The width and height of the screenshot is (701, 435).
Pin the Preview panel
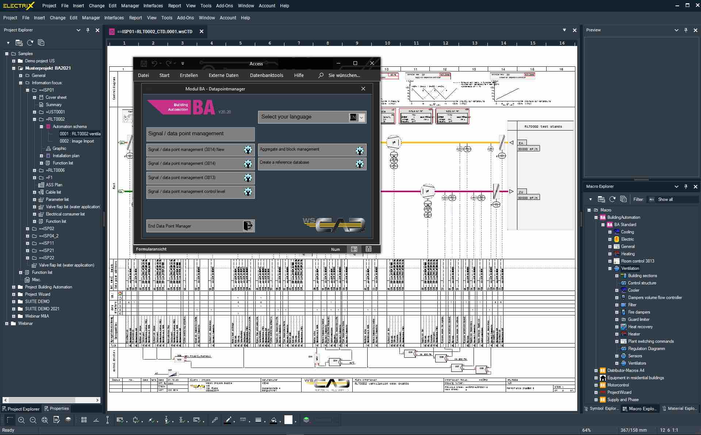click(x=686, y=30)
